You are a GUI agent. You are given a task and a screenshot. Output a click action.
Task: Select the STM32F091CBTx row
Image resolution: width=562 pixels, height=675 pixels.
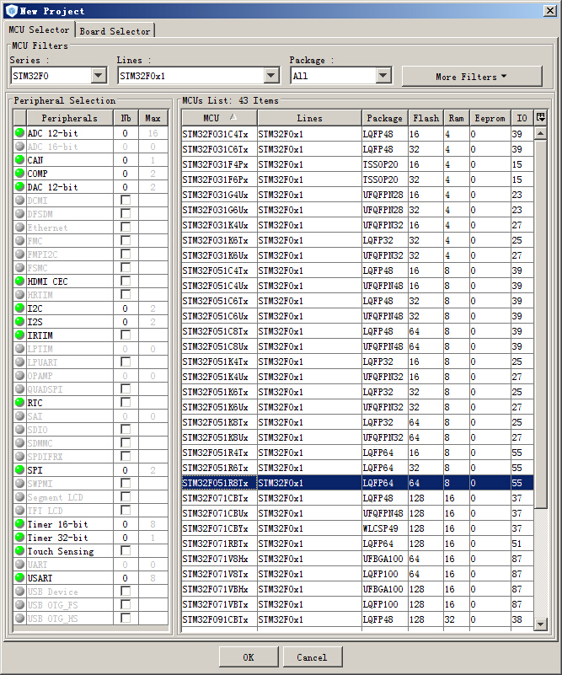pyautogui.click(x=357, y=619)
